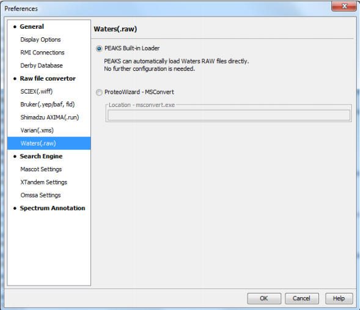
Task: Open Omssa Settings
Action: coord(40,195)
